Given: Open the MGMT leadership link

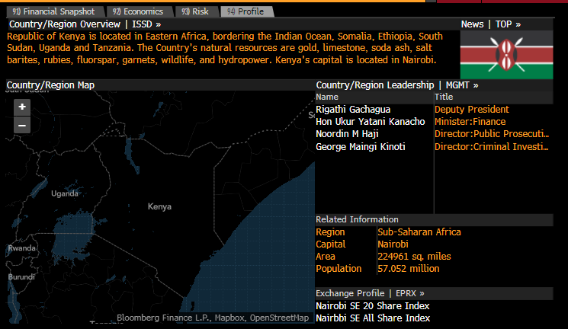Looking at the screenshot, I should pyautogui.click(x=462, y=85).
